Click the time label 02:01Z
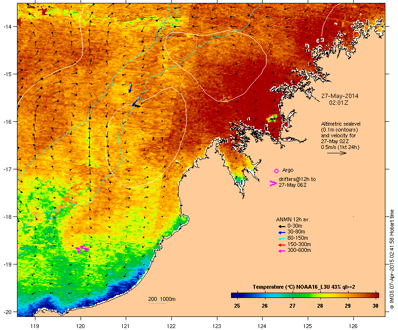The image size is (398, 330). 339,103
